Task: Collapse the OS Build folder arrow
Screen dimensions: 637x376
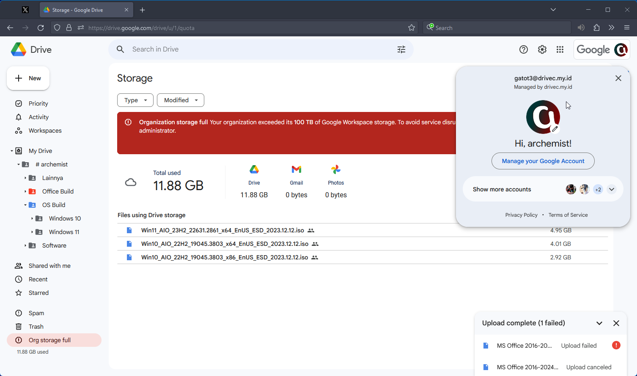Action: coord(25,205)
